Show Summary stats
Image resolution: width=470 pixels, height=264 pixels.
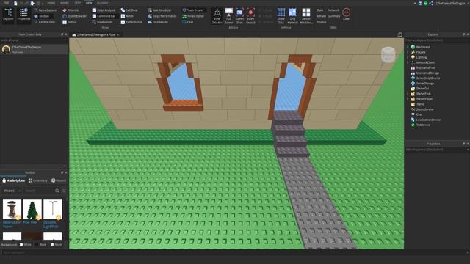334,16
